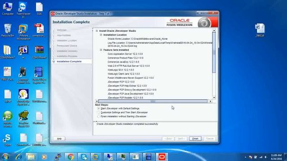Select Customize Settings and Then Start JDeveloper
The width and height of the screenshot is (287, 161).
(99, 112)
